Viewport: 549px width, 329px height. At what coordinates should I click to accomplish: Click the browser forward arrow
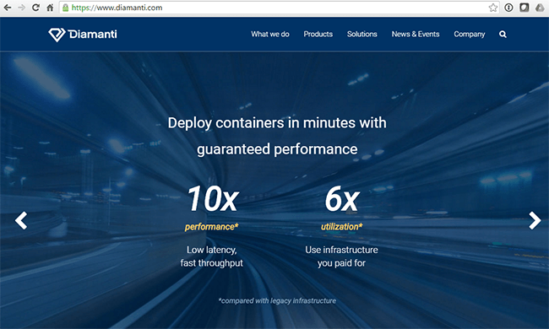point(21,8)
